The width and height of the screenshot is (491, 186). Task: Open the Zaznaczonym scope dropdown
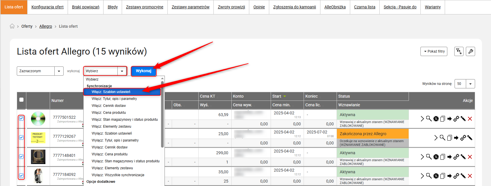(x=40, y=71)
